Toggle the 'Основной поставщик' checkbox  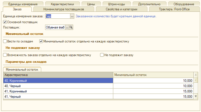point(5,22)
